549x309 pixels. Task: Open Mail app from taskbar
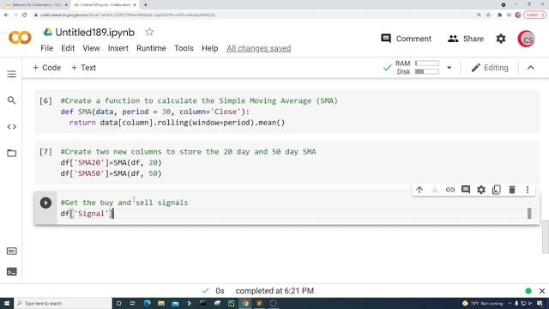175,303
